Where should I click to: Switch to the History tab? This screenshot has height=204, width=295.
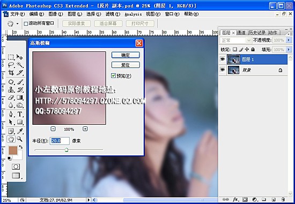click(257, 33)
